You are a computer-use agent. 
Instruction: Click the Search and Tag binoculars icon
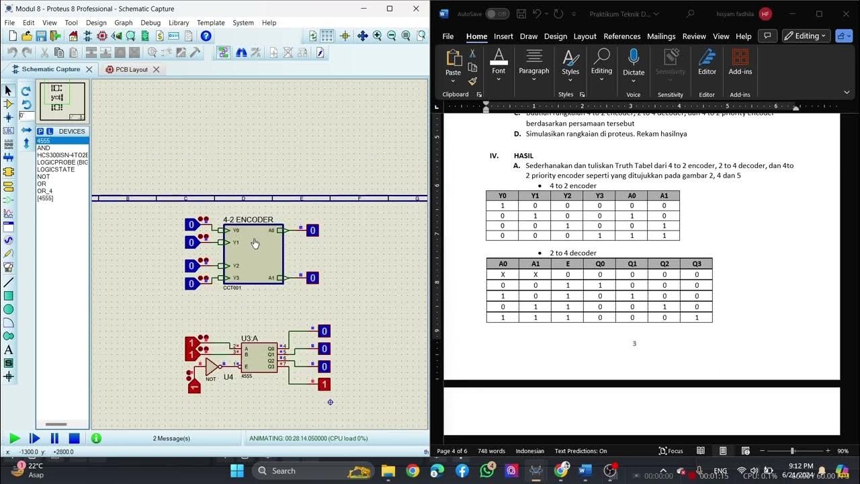pos(241,52)
